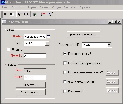Uncheck the Показать точки? checkbox
Viewport: 123px width, 104px height.
click(65, 53)
